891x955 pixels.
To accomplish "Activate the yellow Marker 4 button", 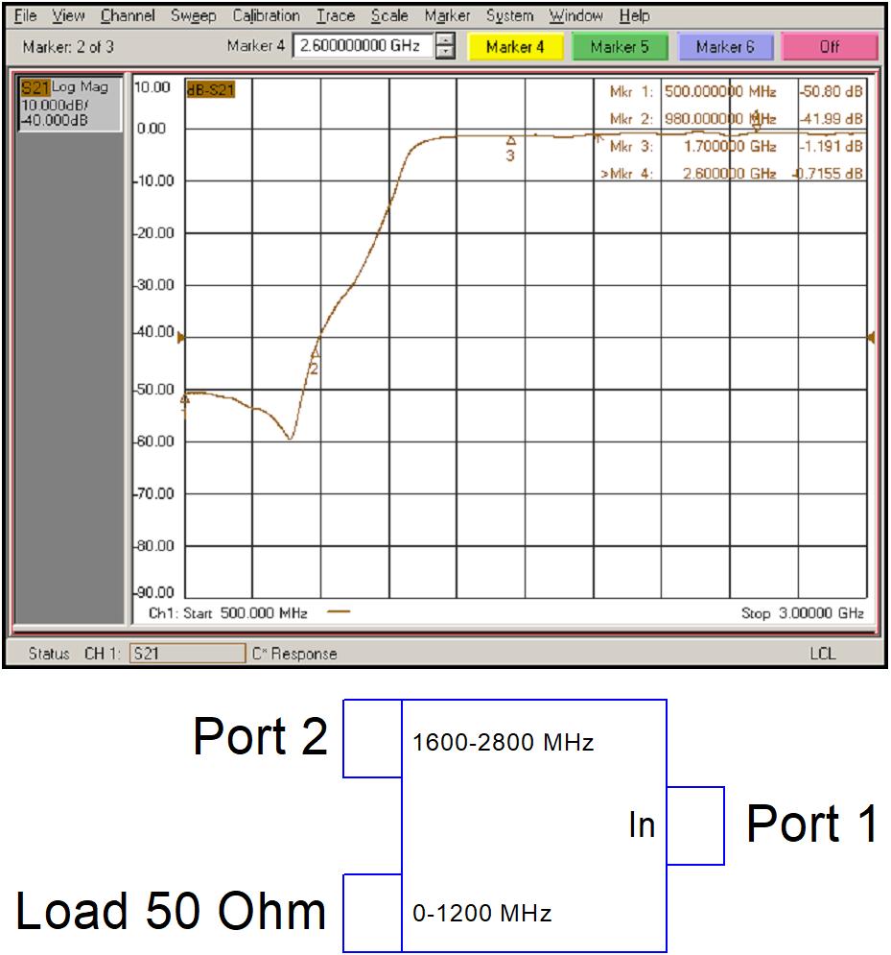I will 518,45.
